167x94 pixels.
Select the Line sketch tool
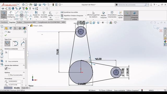coord(17,12)
